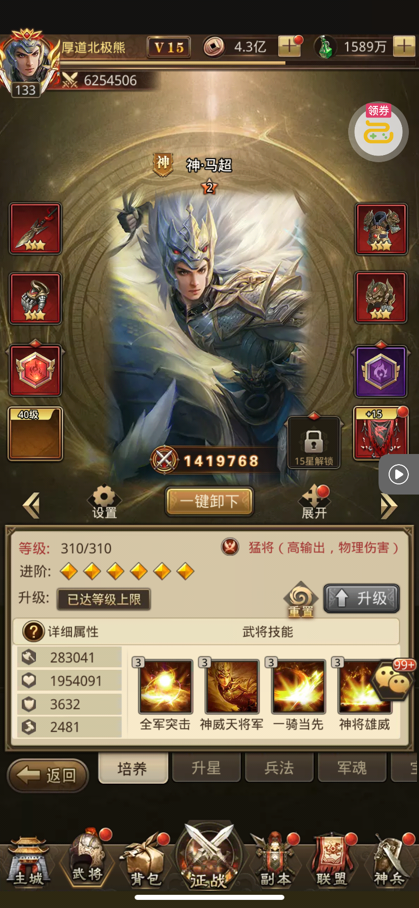This screenshot has width=419, height=908.
Task: Expand the equipment via 展开
Action: click(x=314, y=502)
